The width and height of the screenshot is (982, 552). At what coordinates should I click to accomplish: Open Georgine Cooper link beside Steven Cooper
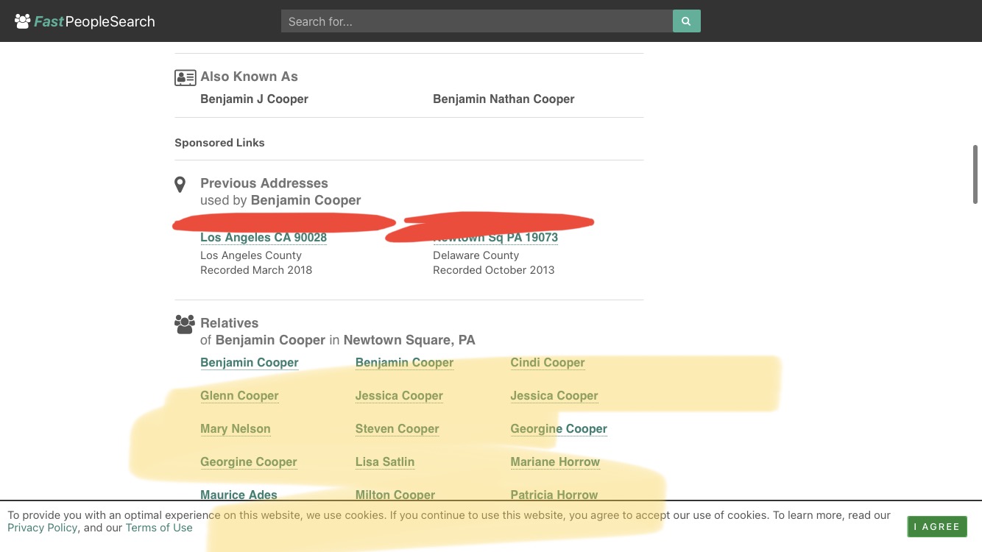click(559, 429)
